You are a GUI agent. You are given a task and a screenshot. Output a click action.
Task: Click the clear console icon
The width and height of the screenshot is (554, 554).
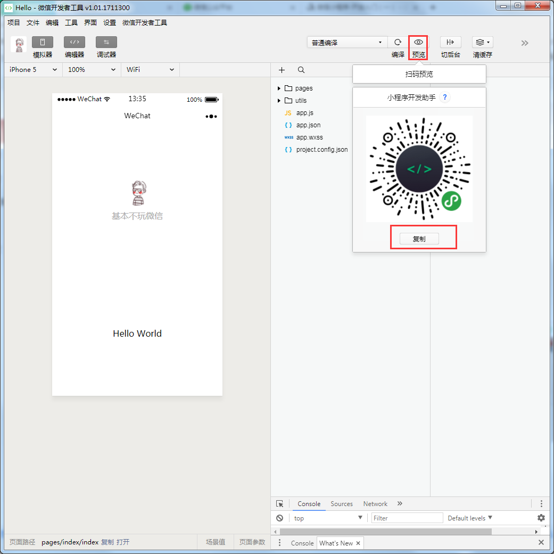coord(279,518)
